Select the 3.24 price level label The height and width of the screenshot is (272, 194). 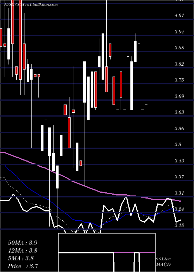[x=179, y=209]
